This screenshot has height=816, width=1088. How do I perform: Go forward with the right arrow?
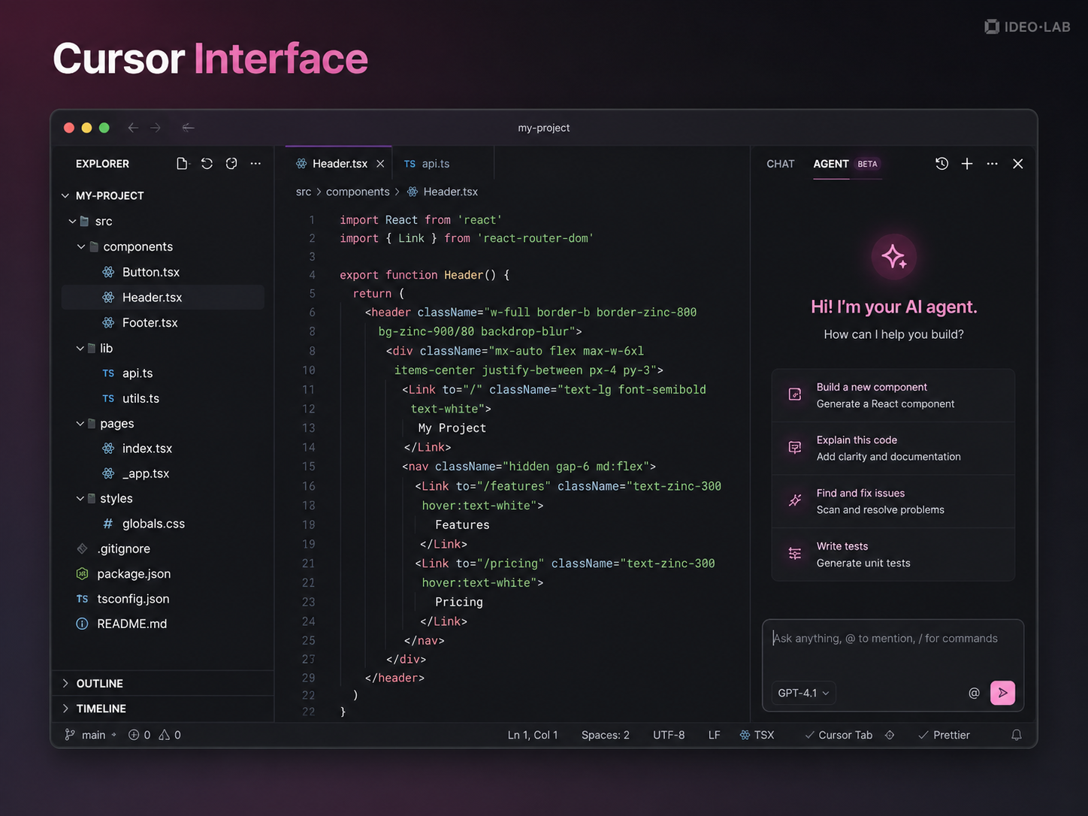156,128
